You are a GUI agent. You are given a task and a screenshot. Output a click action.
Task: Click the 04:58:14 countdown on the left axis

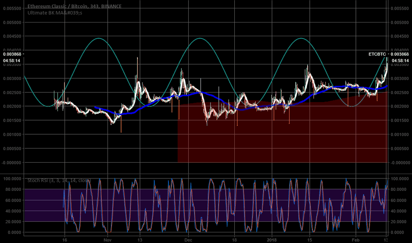(11, 61)
